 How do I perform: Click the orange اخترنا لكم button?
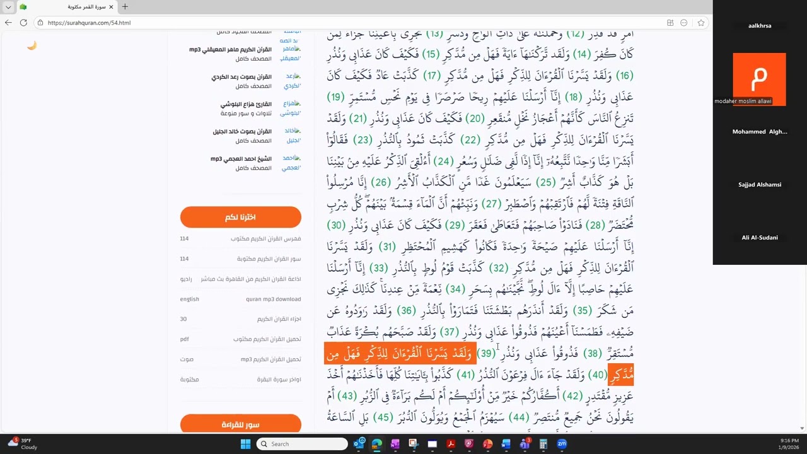241,217
